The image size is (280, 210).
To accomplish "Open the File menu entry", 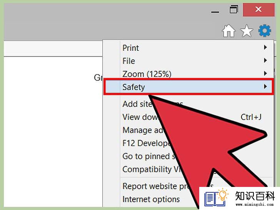I will coord(128,61).
